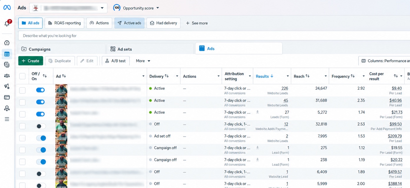The image size is (410, 188).
Task: Open the More dropdown in toolbar
Action: click(143, 61)
